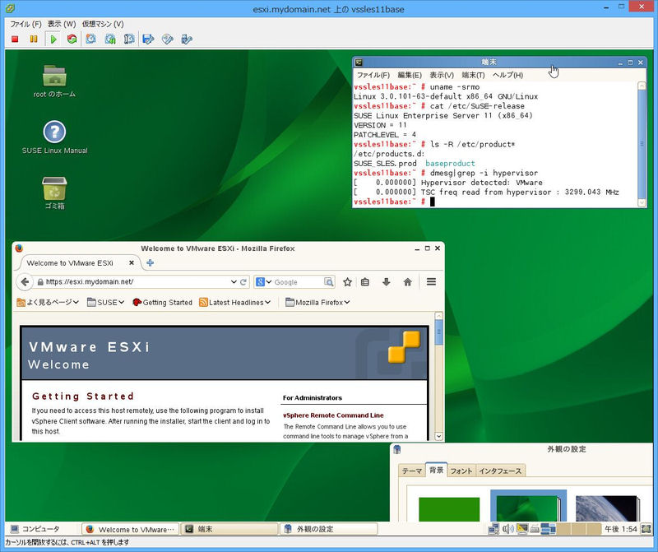Switch to 端末 taskbar button

pyautogui.click(x=229, y=529)
